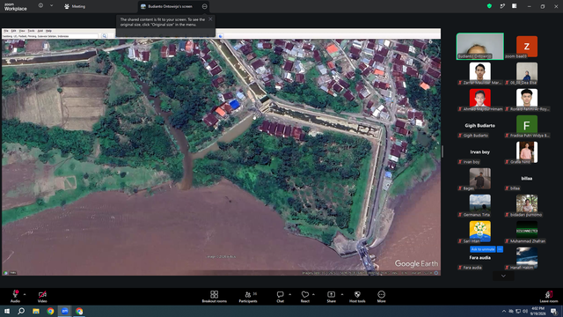Show hidden system tray icons
The height and width of the screenshot is (317, 563).
504,311
